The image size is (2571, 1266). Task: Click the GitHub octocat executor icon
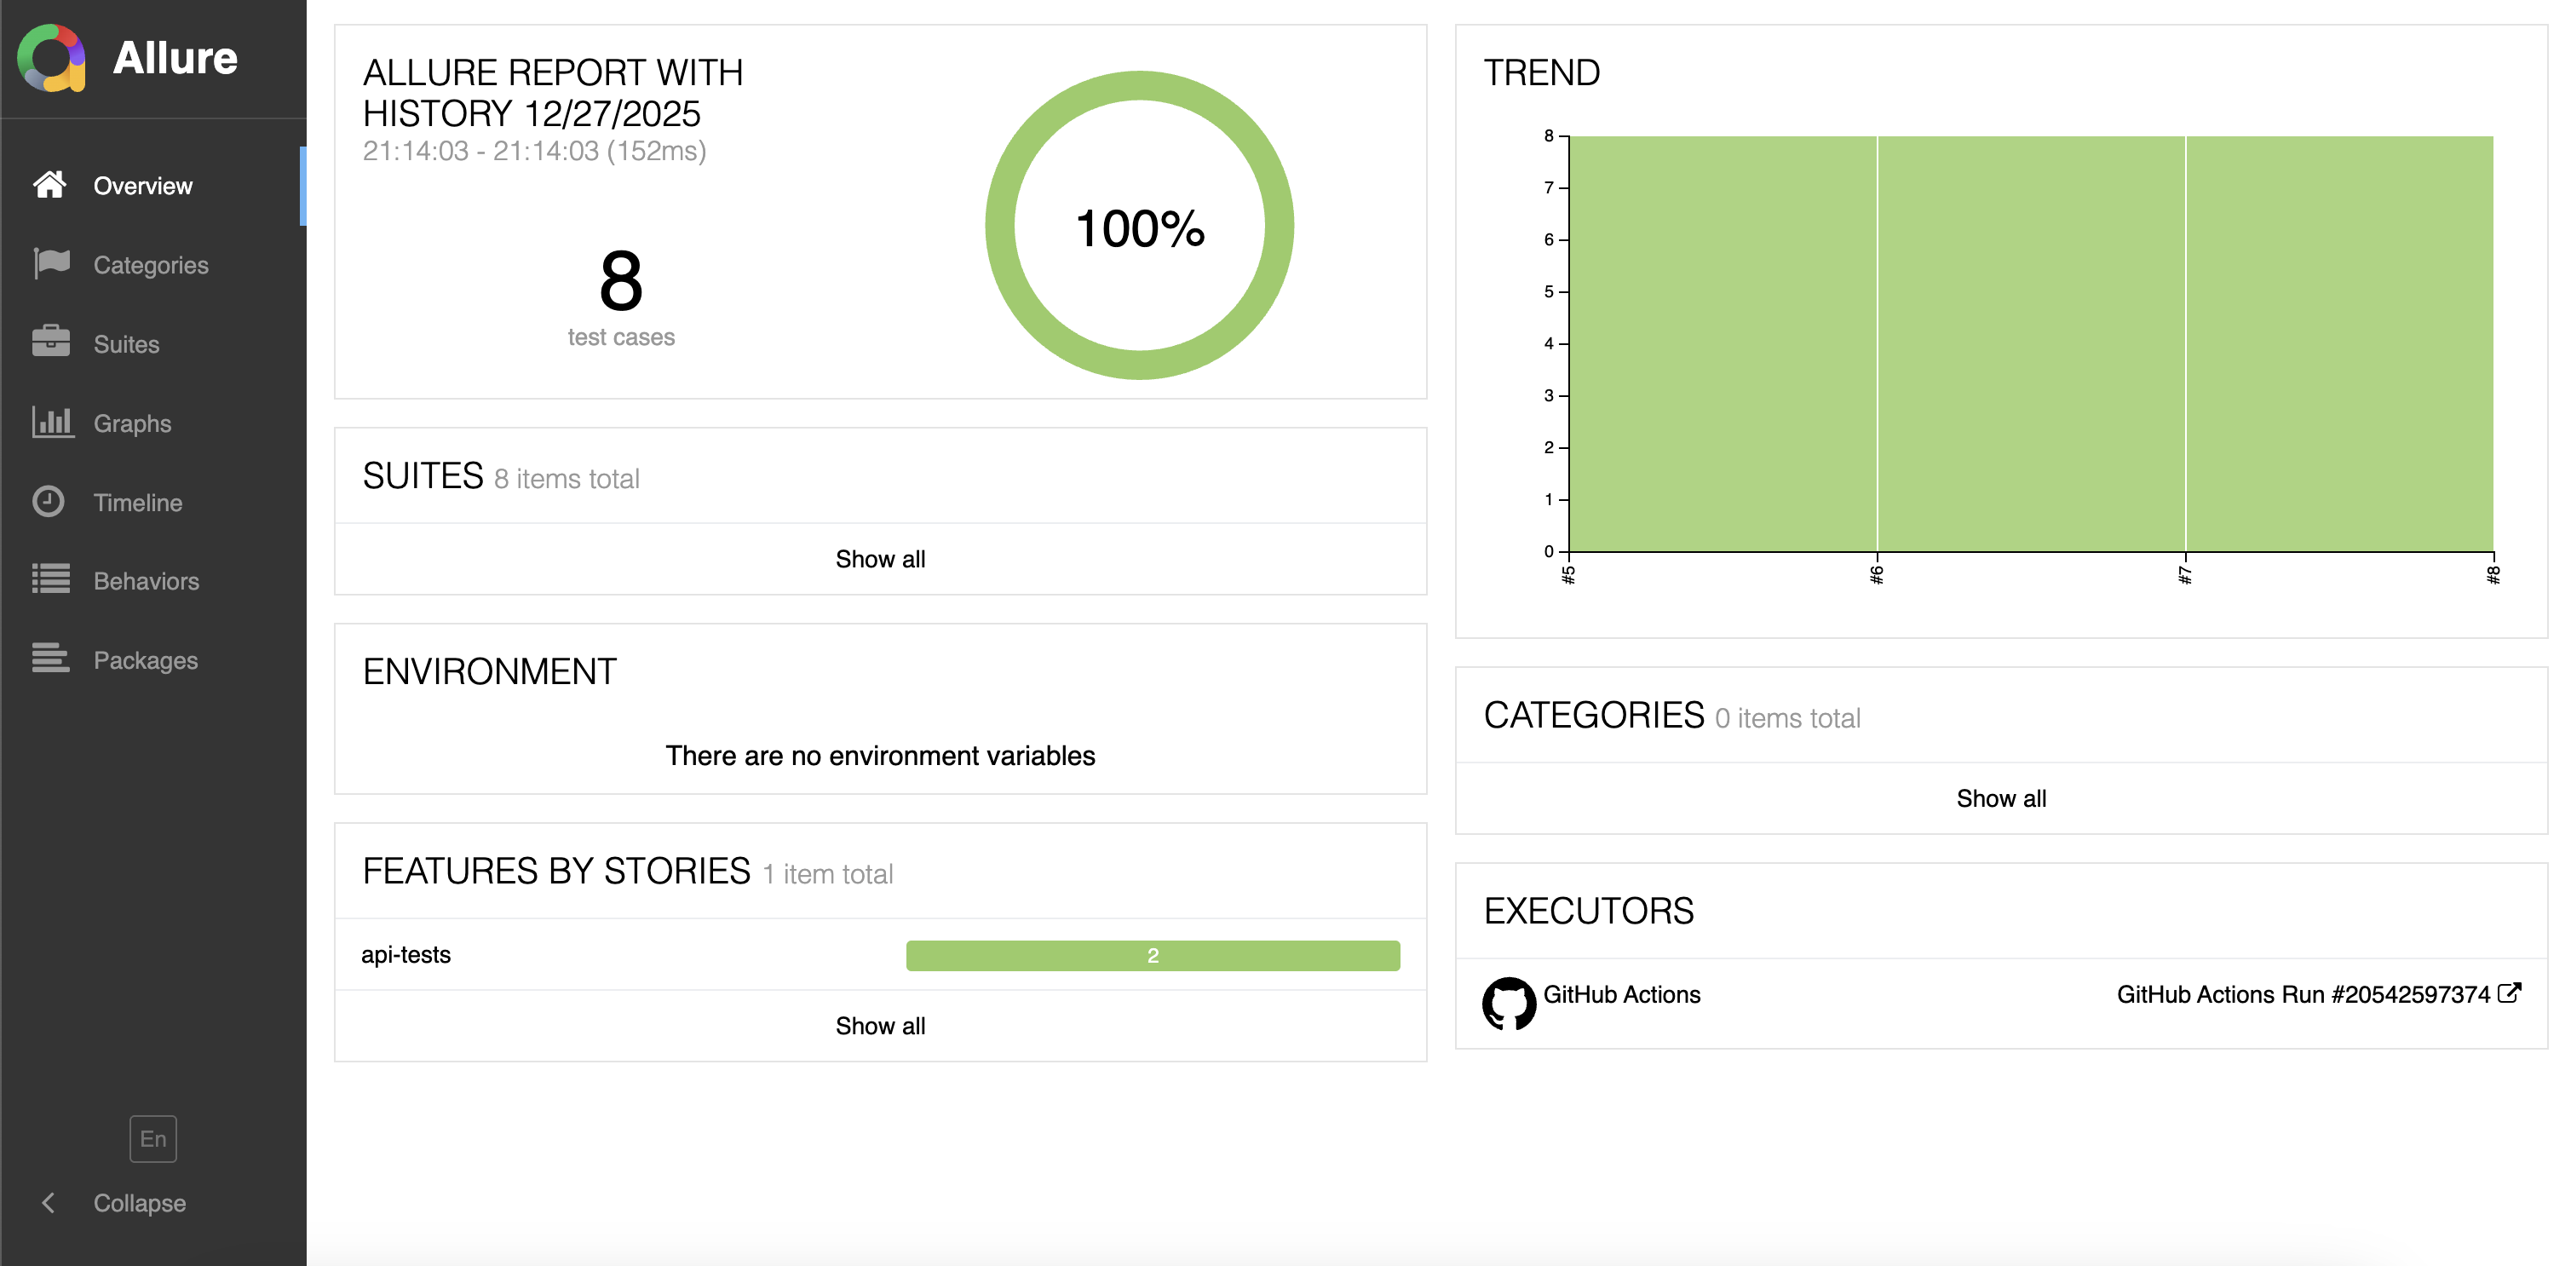(1508, 1004)
